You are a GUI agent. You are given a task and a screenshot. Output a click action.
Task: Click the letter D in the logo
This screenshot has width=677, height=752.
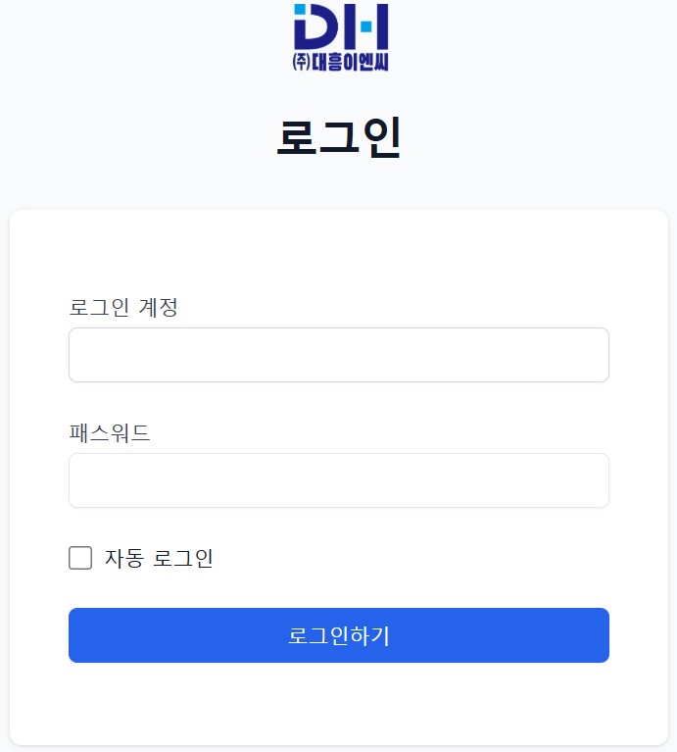pyautogui.click(x=317, y=27)
